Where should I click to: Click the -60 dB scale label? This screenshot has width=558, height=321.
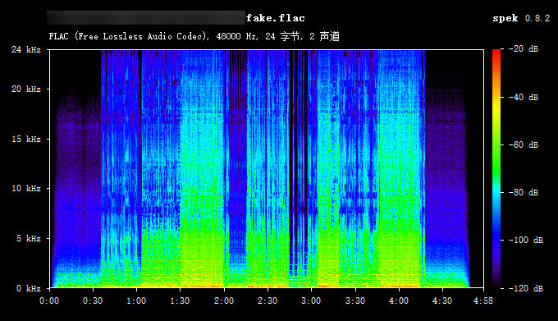(524, 144)
